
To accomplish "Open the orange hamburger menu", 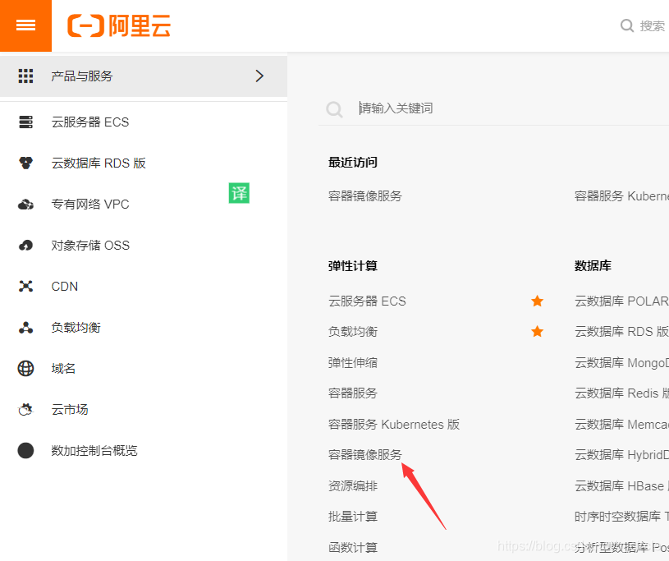I will pyautogui.click(x=25, y=25).
